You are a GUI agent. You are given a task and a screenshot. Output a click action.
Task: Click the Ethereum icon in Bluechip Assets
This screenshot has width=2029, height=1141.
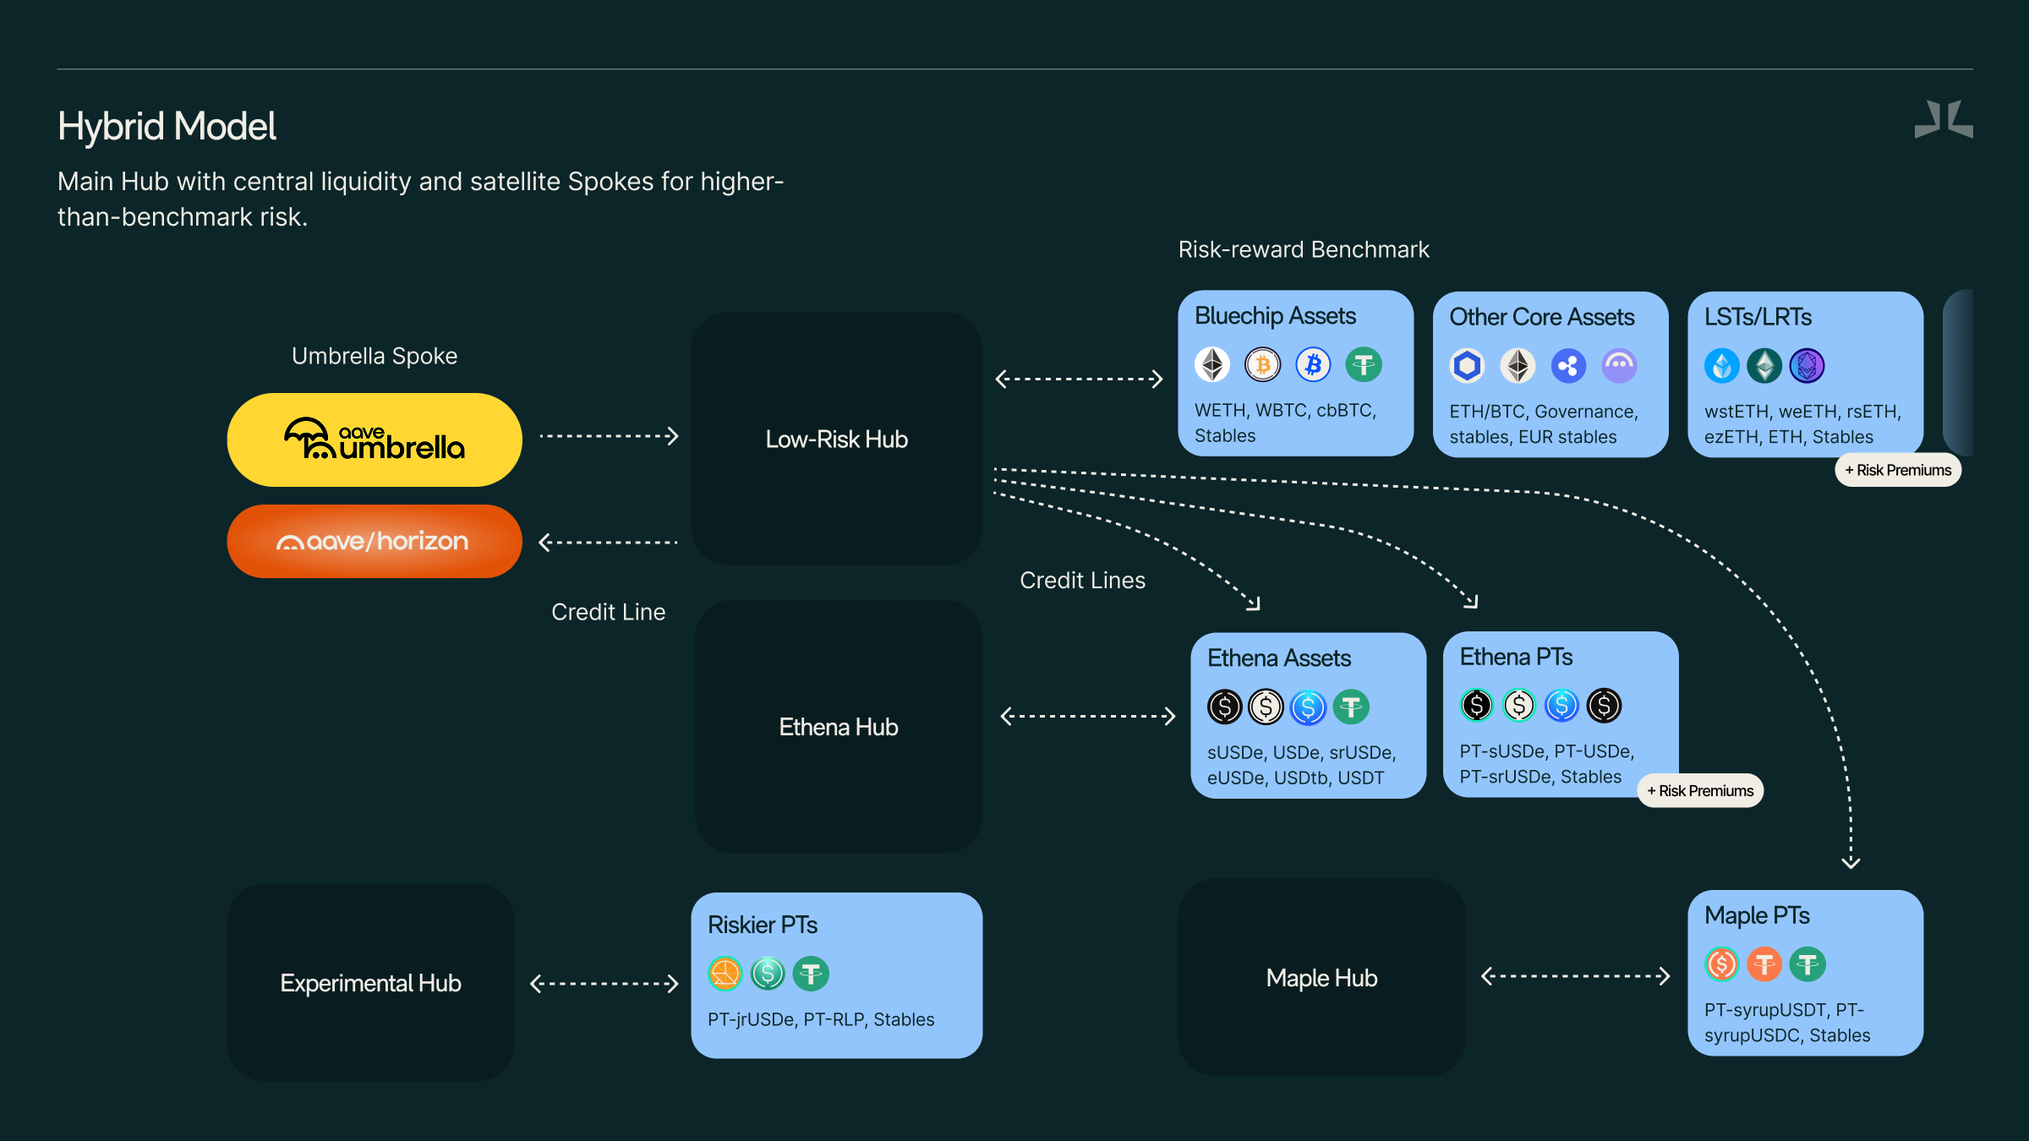(x=1212, y=365)
